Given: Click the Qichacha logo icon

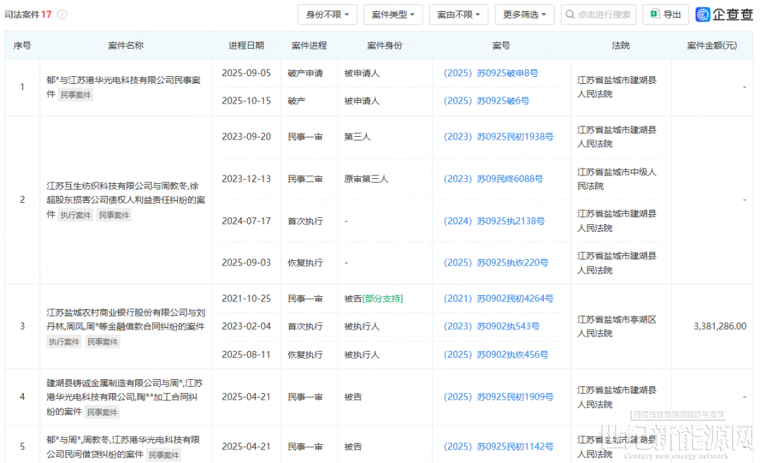Looking at the screenshot, I should click(x=703, y=15).
